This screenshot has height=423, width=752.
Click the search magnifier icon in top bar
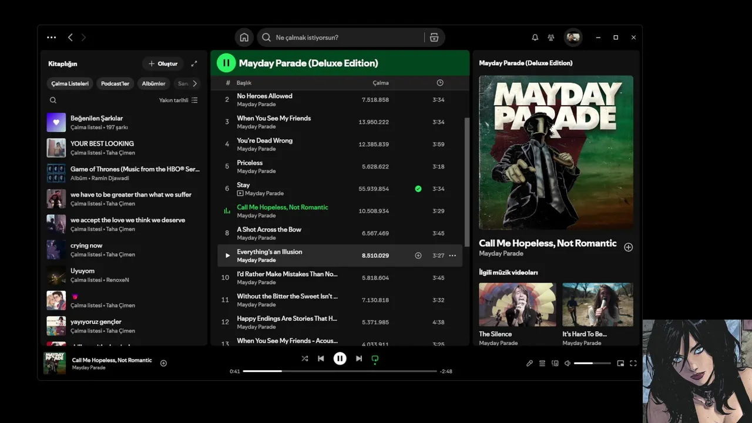(266, 37)
